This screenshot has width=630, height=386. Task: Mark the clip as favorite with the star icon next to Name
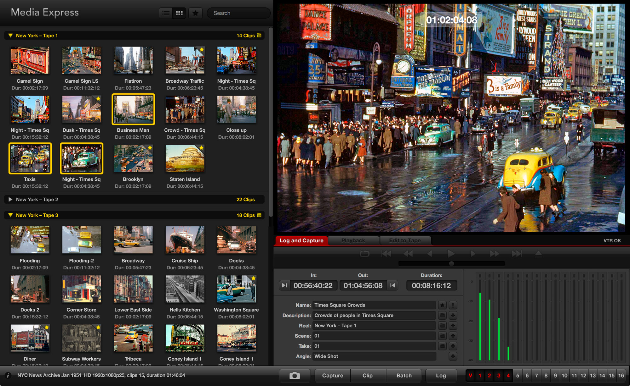[x=442, y=305]
